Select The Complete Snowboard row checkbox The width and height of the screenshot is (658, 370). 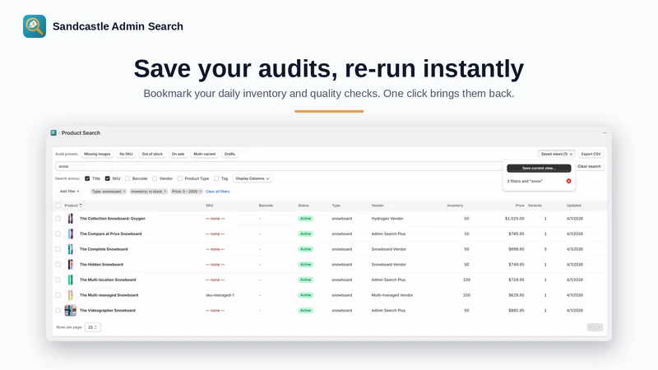(x=58, y=249)
